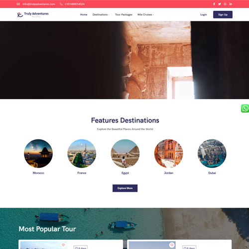
Task: Select the Morocco destination thumbnail
Action: [38, 153]
